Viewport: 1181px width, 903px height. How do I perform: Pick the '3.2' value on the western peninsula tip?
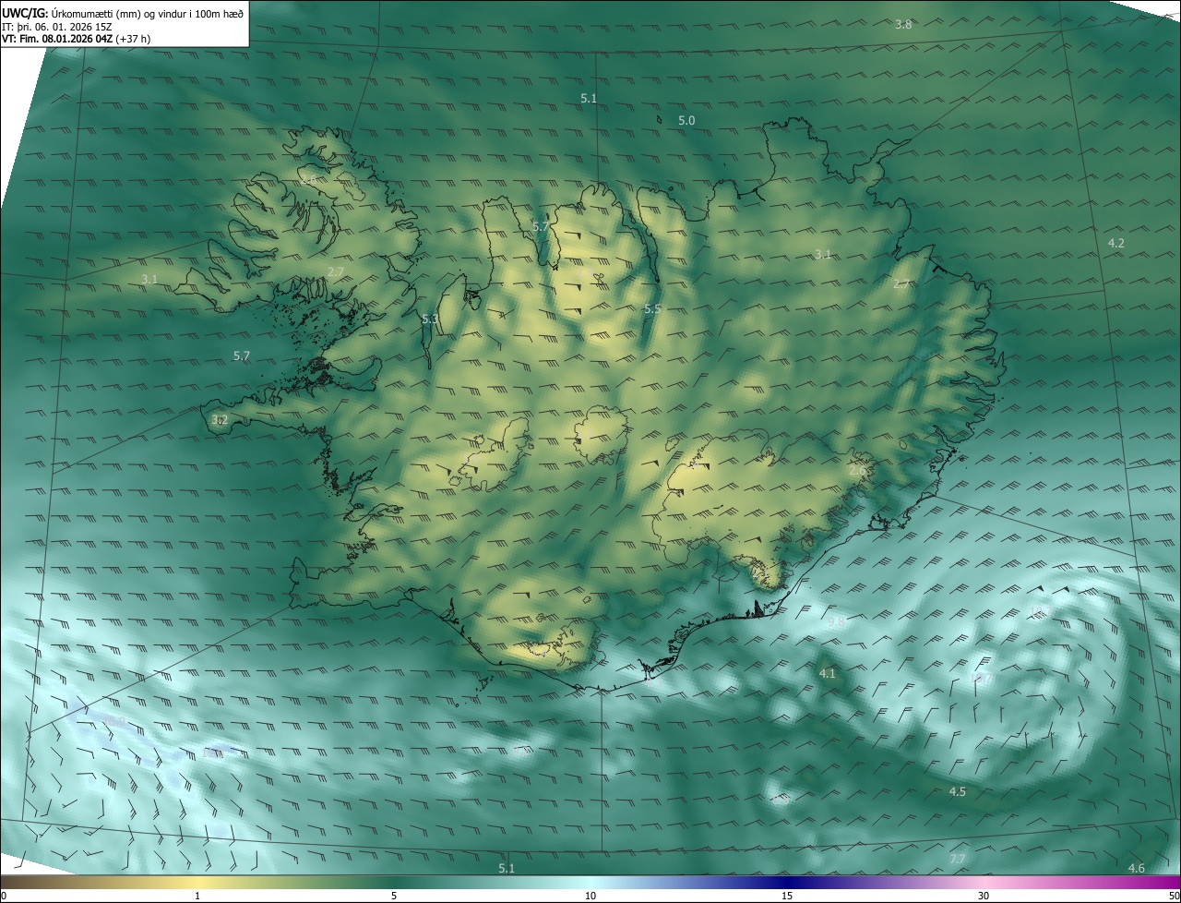pyautogui.click(x=220, y=420)
